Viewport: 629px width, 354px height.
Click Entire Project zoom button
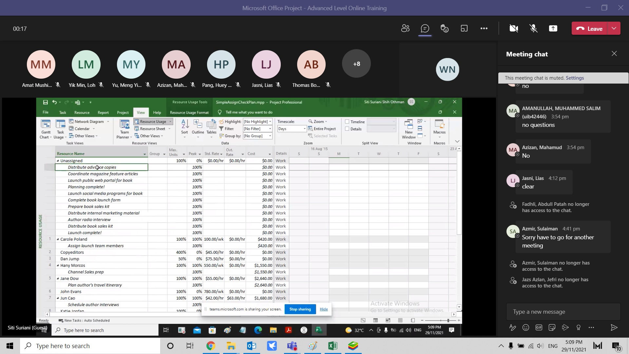pos(322,129)
